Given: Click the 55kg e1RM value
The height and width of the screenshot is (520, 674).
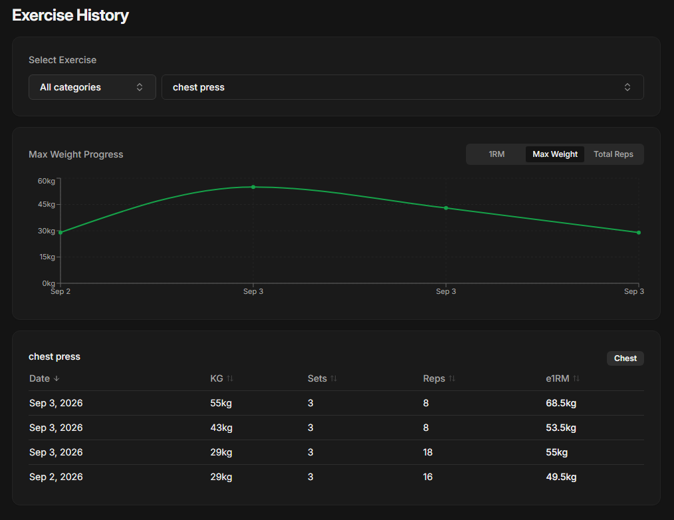Looking at the screenshot, I should coord(556,452).
